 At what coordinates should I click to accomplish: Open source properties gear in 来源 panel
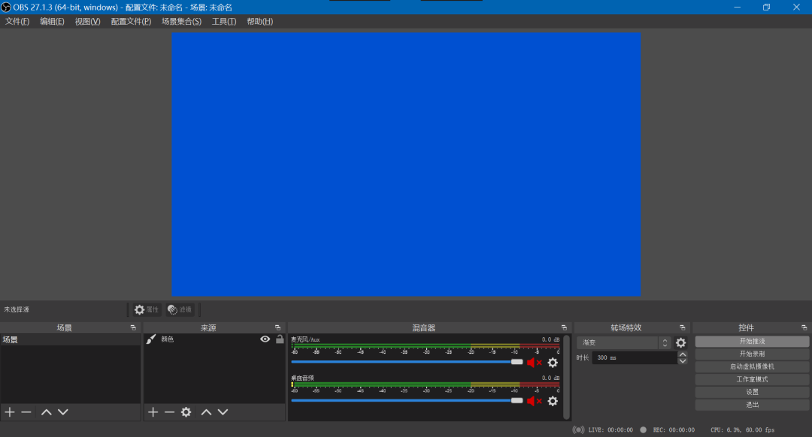(x=186, y=412)
